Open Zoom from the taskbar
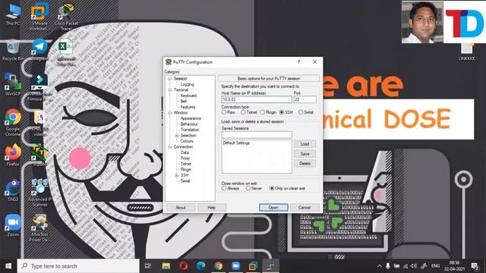Image resolution: width=486 pixels, height=273 pixels. pos(235,266)
